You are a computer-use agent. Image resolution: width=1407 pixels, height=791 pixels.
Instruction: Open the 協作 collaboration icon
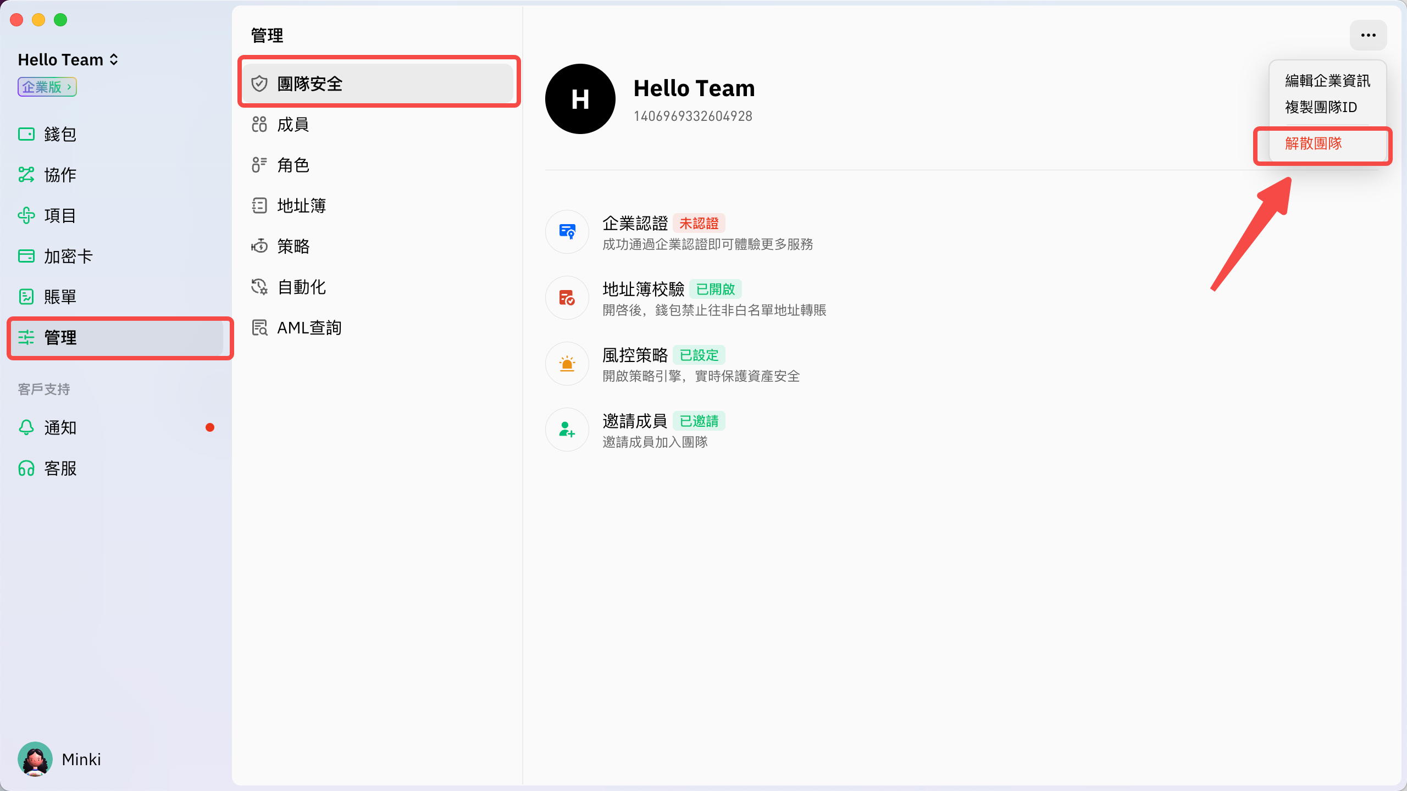click(26, 175)
